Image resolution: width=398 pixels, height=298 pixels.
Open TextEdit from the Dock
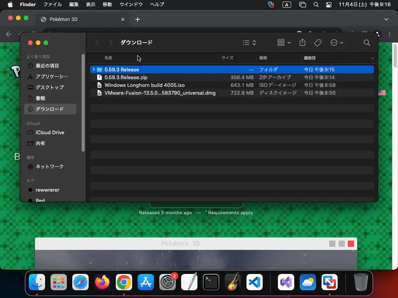point(189,282)
